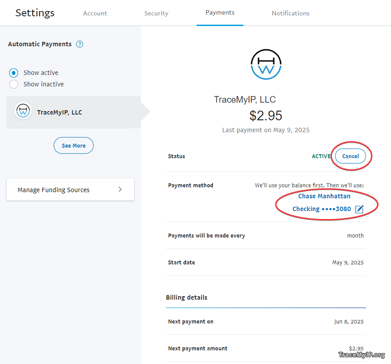Image resolution: width=391 pixels, height=364 pixels.
Task: Click the ACTIVE status label
Action: click(x=321, y=156)
